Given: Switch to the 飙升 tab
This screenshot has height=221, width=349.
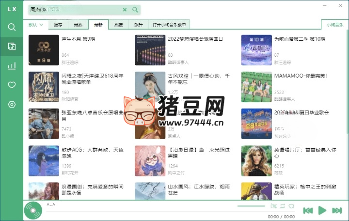Looking at the screenshot, I should (x=139, y=25).
